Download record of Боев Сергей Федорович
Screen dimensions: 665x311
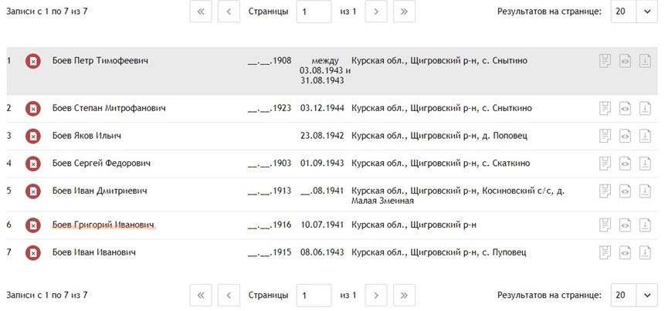(x=645, y=164)
